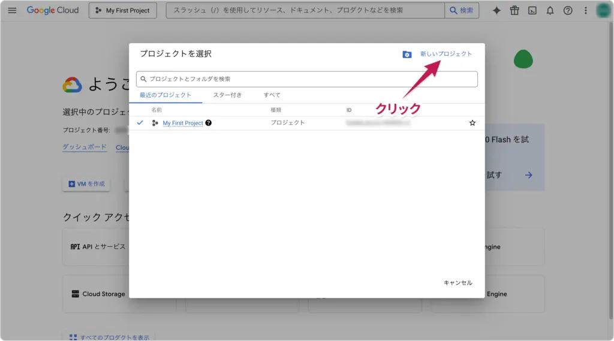Click project type icon in My First Project row
Screen dimensions: 614x341
(155, 123)
